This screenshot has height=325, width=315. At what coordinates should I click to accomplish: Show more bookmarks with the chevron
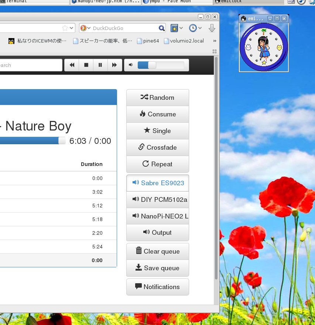point(215,41)
